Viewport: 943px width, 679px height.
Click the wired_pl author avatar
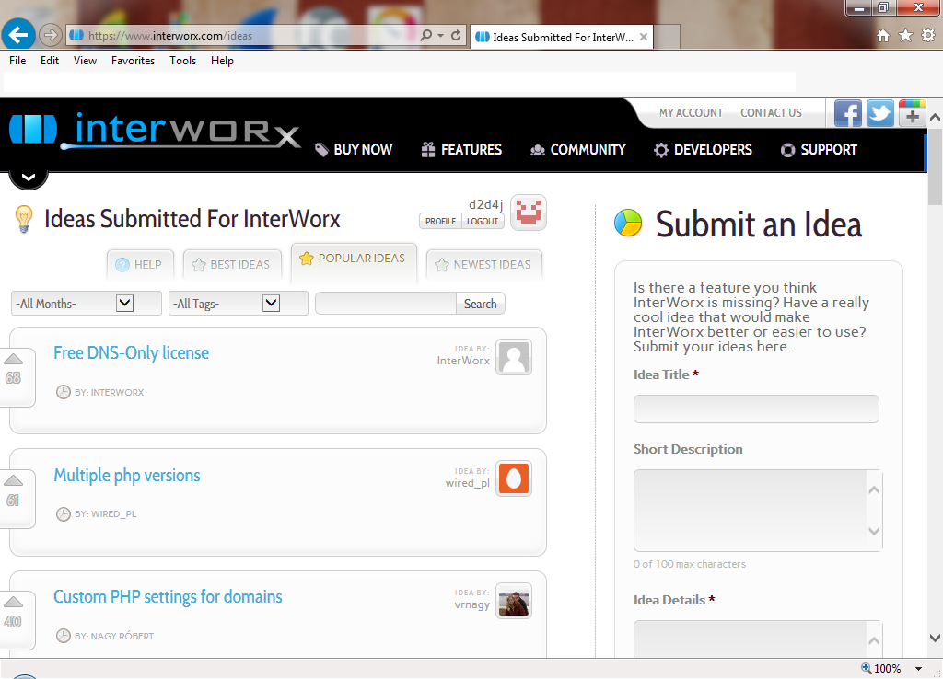[514, 479]
